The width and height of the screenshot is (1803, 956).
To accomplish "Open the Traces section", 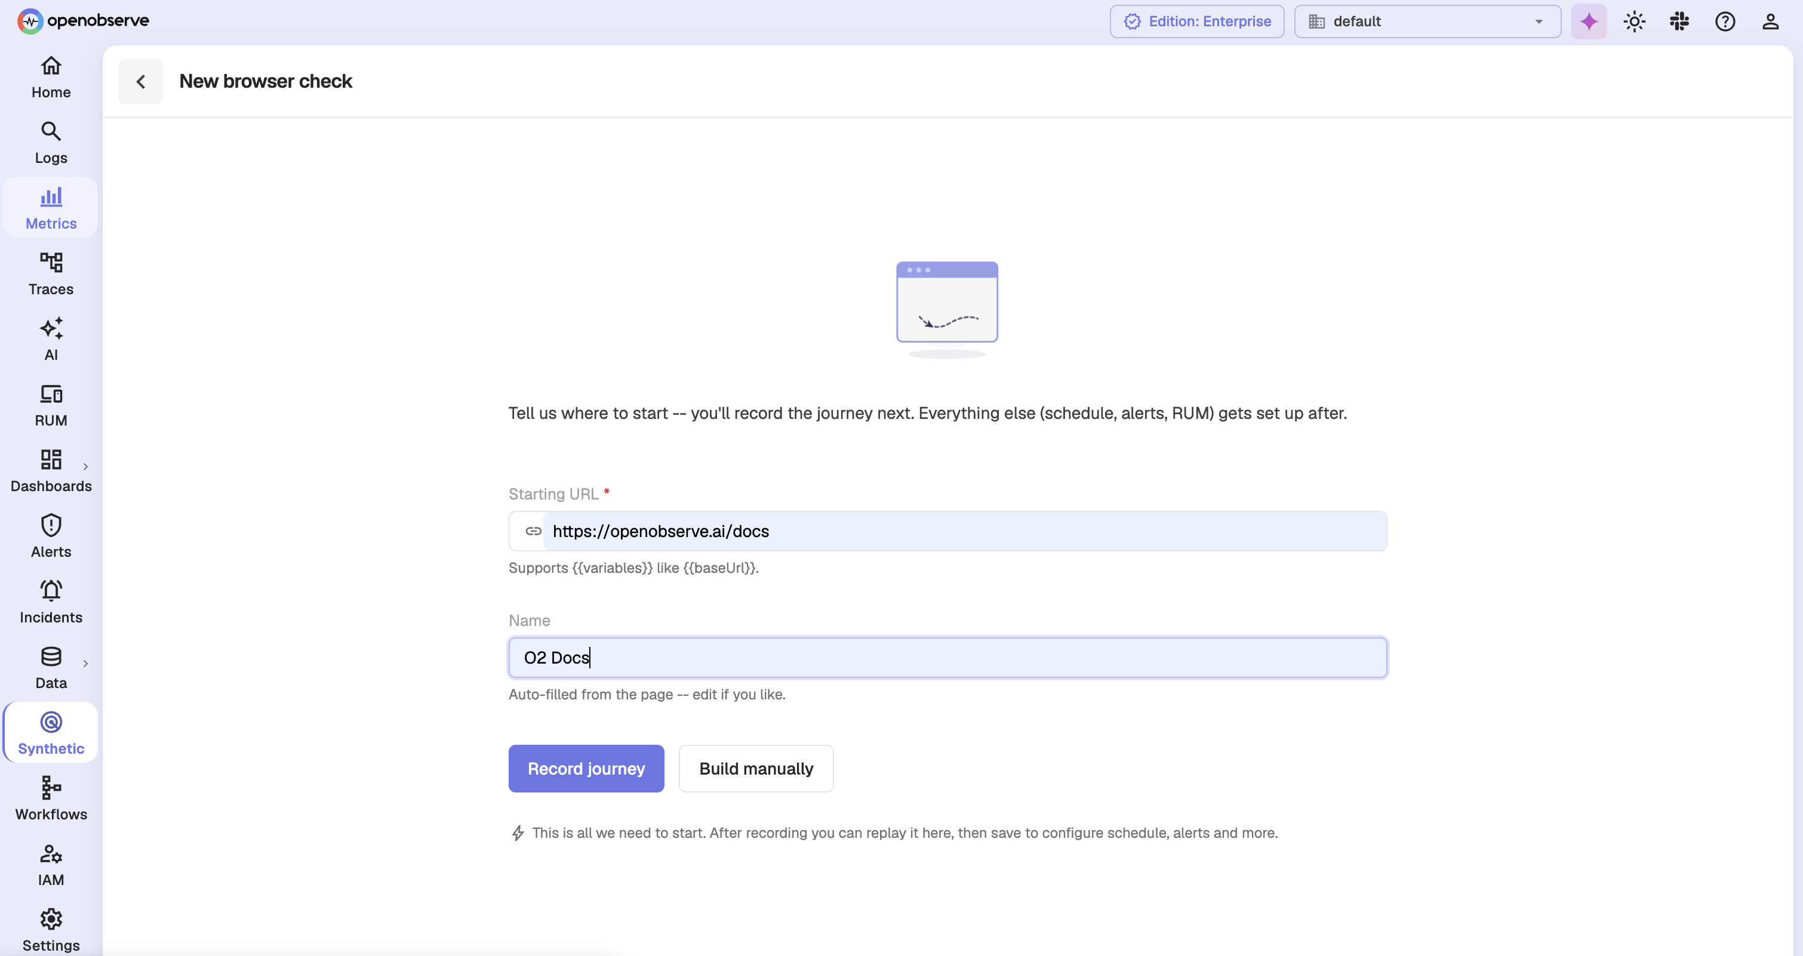I will (x=51, y=274).
